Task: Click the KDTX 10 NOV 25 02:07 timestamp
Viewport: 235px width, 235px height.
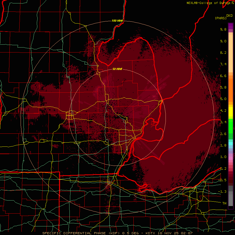Action: pyautogui.click(x=169, y=233)
